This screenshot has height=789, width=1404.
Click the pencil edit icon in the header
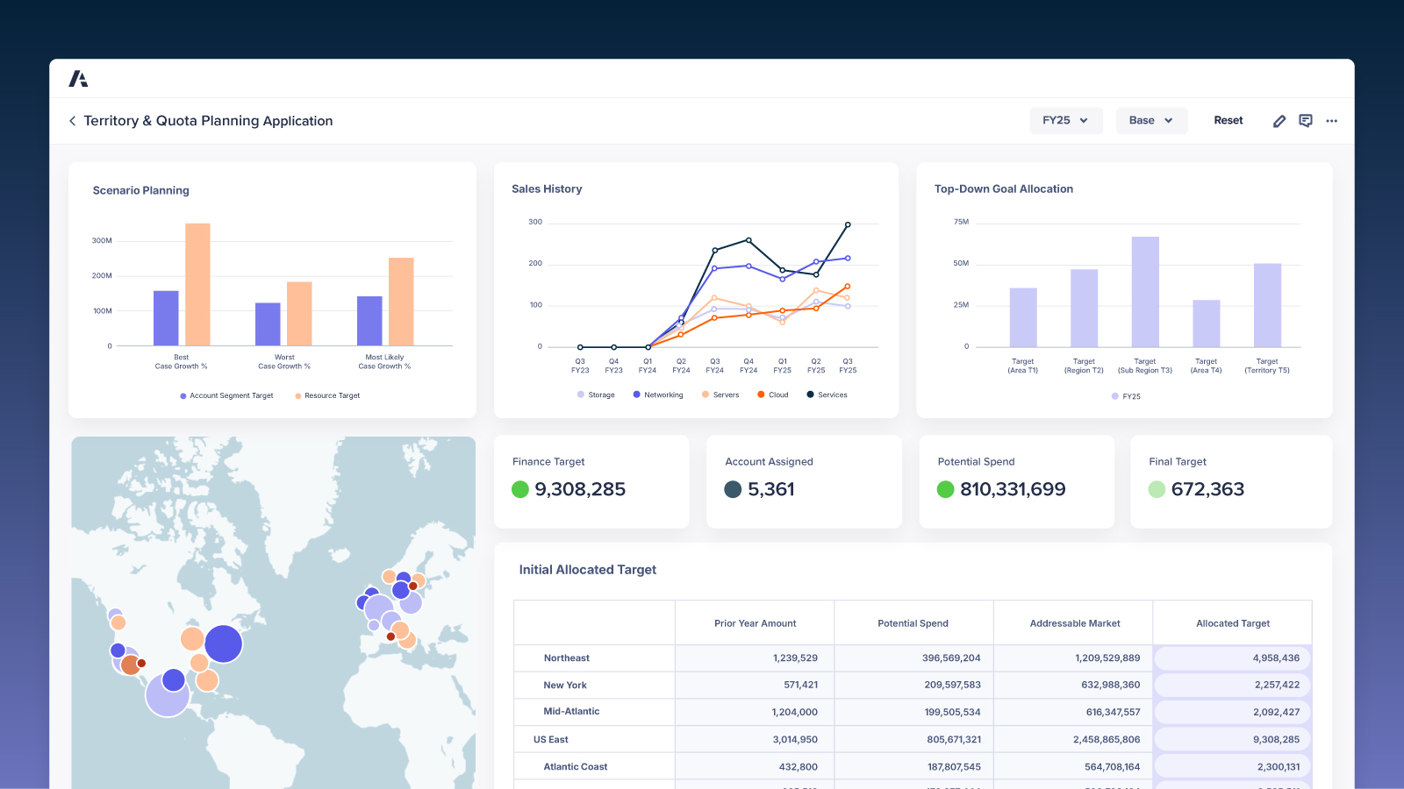(1279, 121)
